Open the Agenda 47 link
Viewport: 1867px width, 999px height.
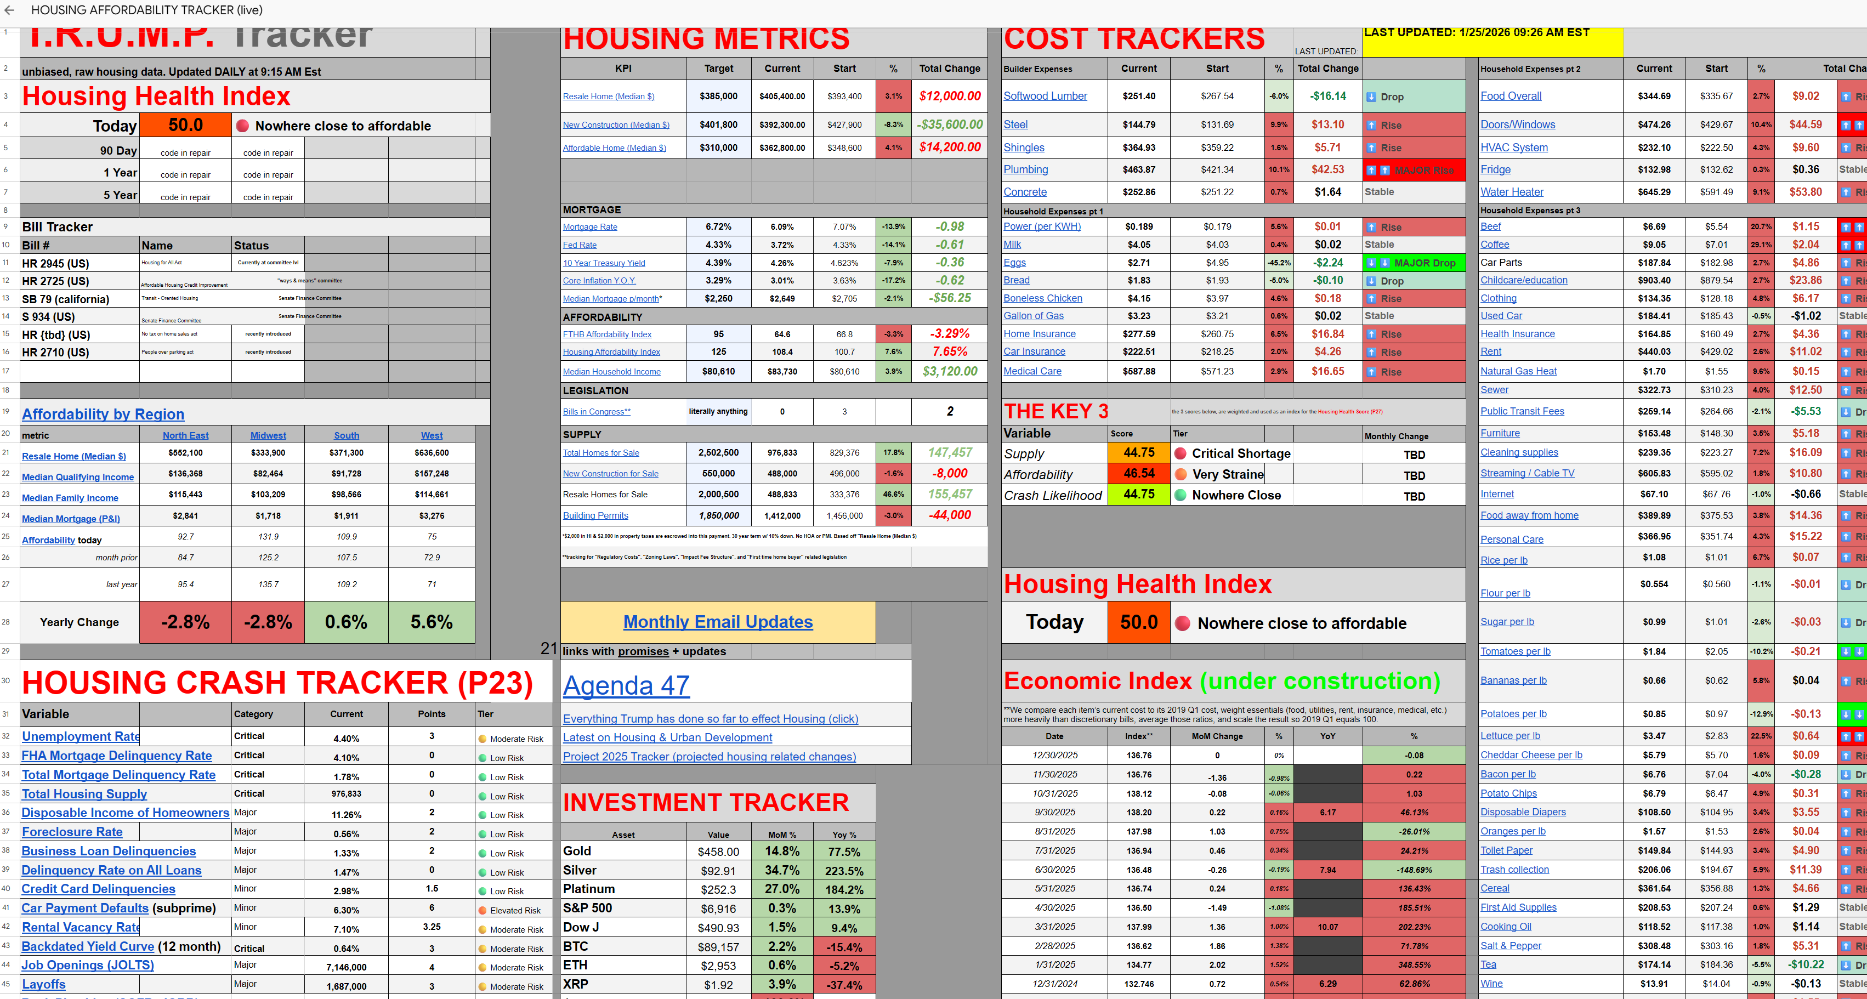point(626,685)
